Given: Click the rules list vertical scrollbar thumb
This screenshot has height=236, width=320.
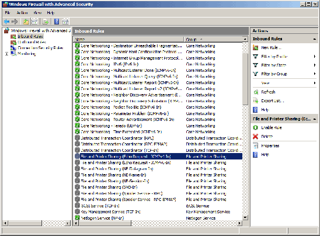Looking at the screenshot, I should pyautogui.click(x=245, y=79).
